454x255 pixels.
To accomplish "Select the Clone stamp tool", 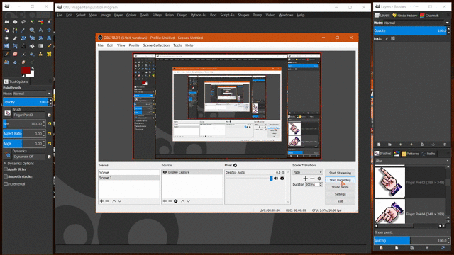I will click(40, 54).
